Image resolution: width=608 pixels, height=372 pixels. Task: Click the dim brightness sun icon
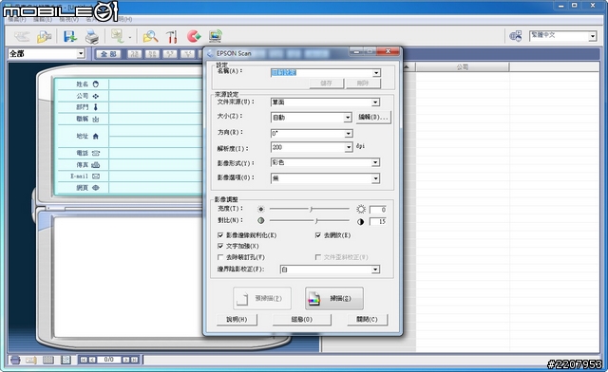[261, 209]
